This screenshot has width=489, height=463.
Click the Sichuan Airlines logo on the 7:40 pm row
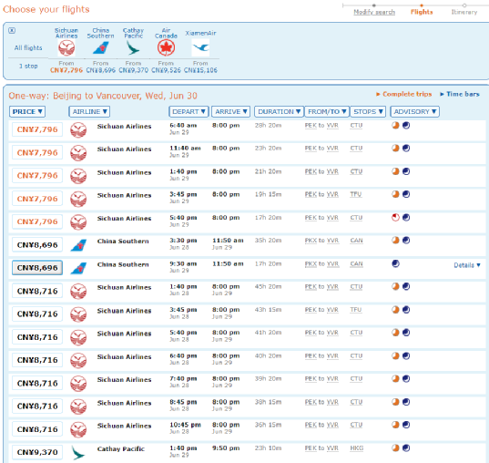(78, 384)
